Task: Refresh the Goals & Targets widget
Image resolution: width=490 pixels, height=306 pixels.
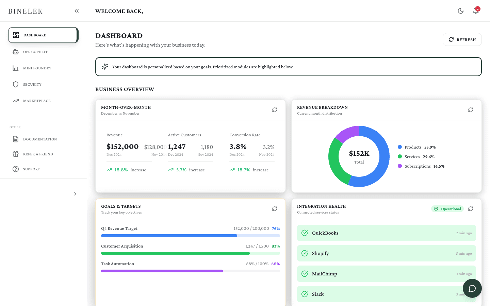Action: point(275,209)
